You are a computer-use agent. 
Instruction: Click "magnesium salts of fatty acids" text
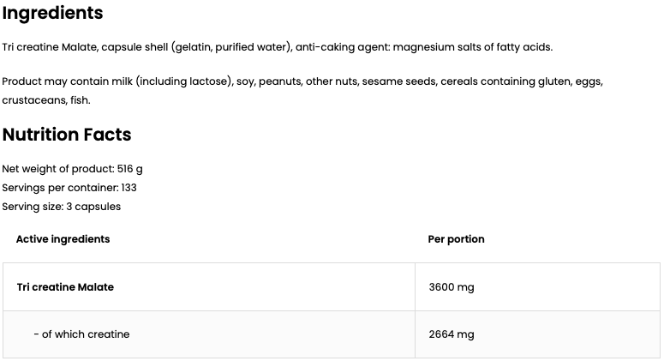coord(472,47)
